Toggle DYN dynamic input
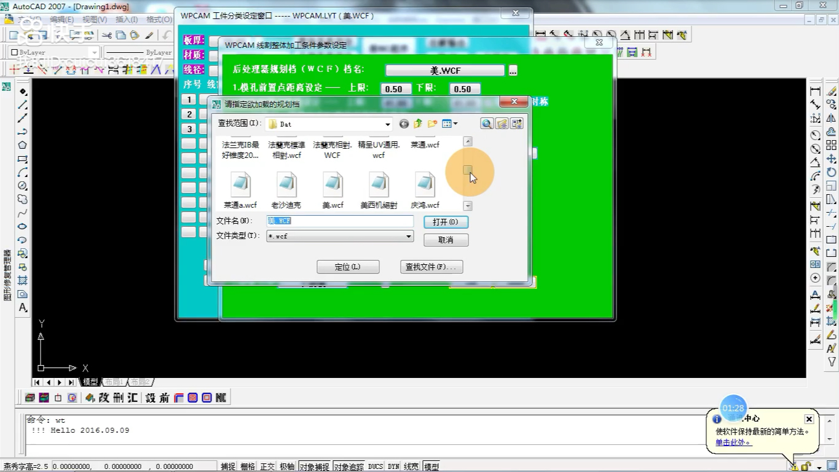 point(393,467)
